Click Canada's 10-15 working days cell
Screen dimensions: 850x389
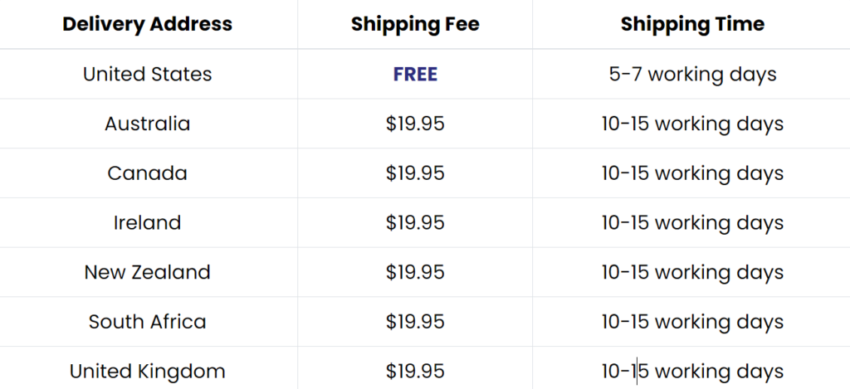[693, 173]
